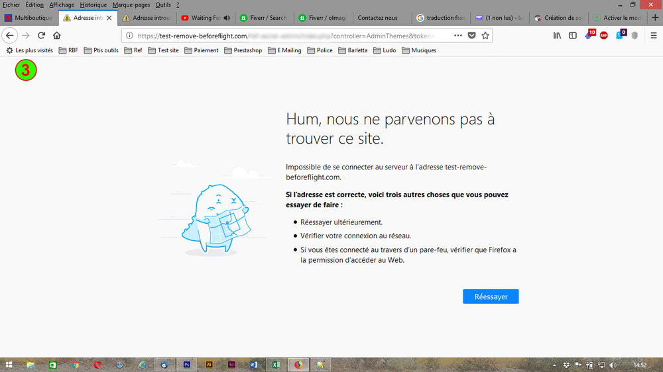This screenshot has width=663, height=372.
Task: Open Test site bookmarks folder
Action: point(163,50)
